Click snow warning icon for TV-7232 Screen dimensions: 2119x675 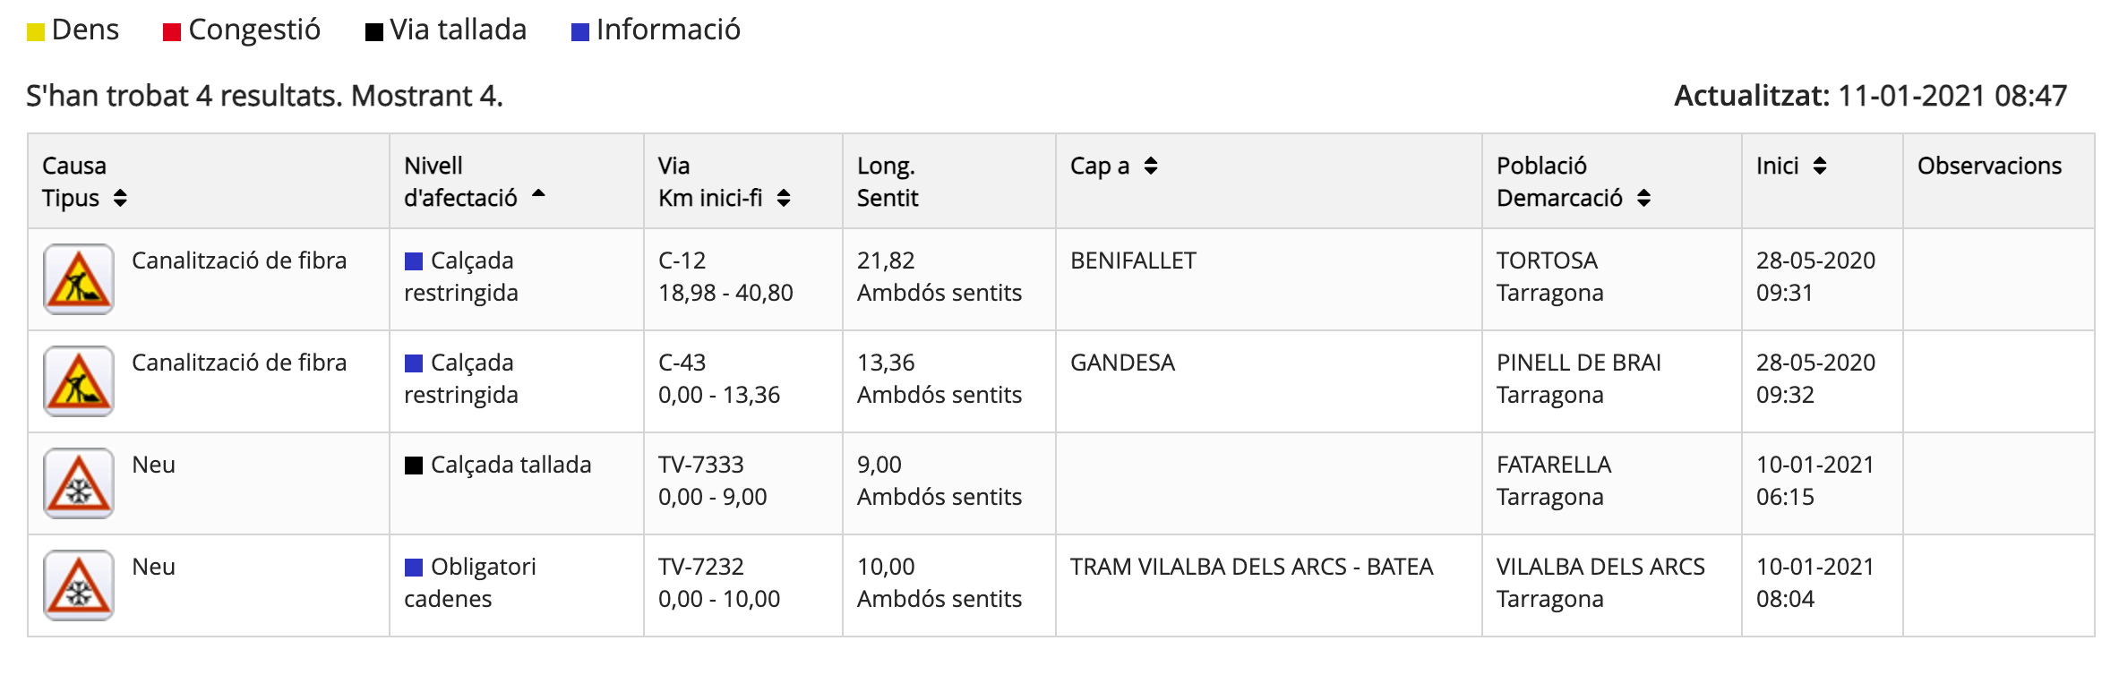79,585
